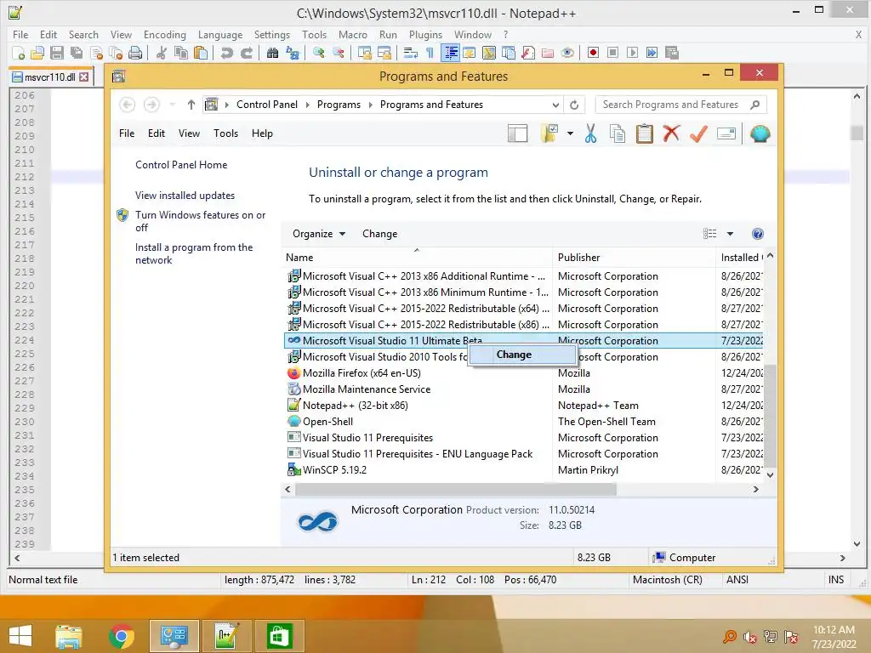Select Change in the context menu
The width and height of the screenshot is (871, 653).
pyautogui.click(x=522, y=355)
